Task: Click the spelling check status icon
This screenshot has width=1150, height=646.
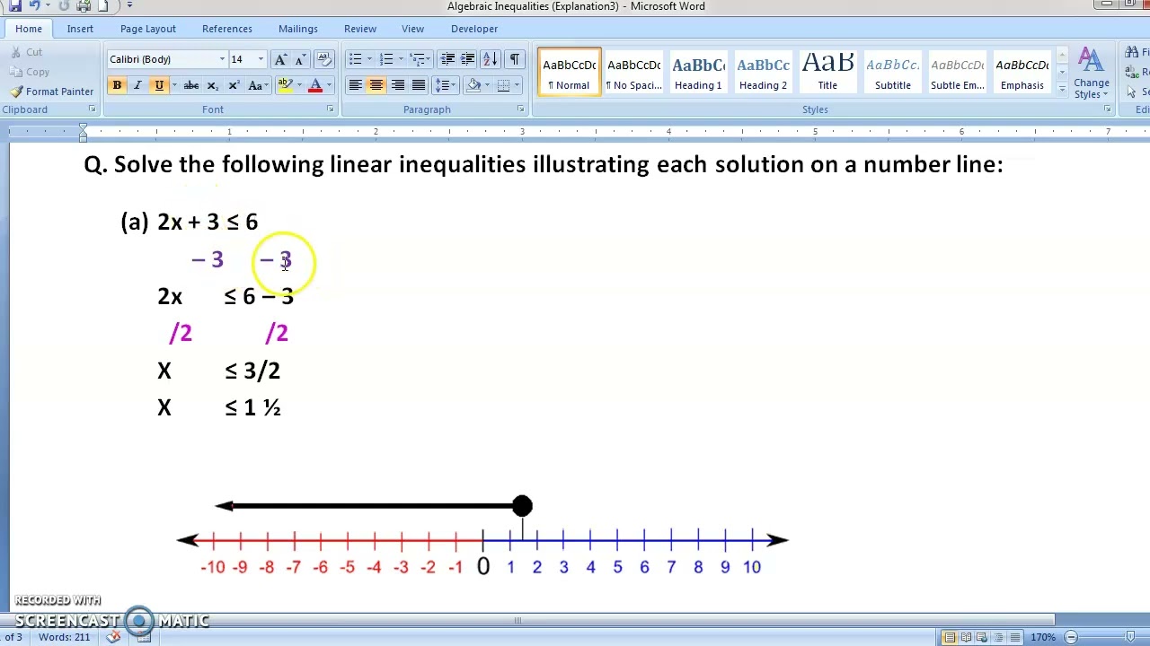Action: (x=114, y=637)
